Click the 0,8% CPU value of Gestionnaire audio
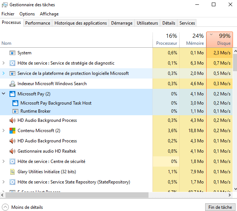Viewport: 237px width, 211px height. (x=172, y=151)
